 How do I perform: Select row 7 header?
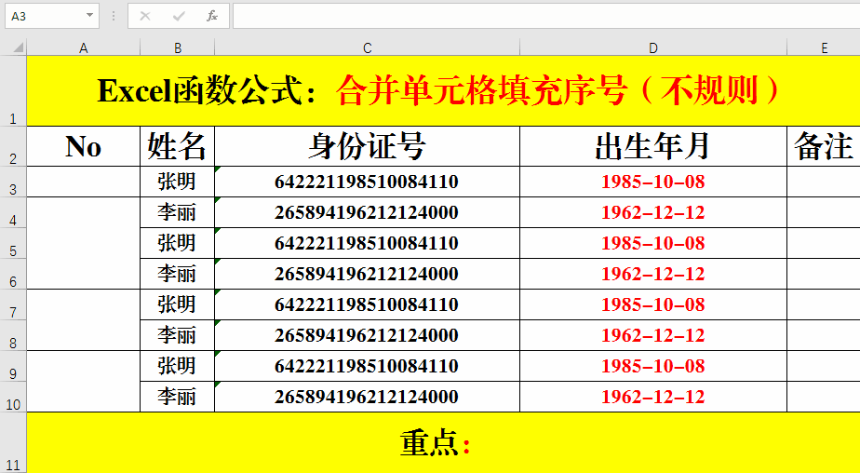point(13,304)
